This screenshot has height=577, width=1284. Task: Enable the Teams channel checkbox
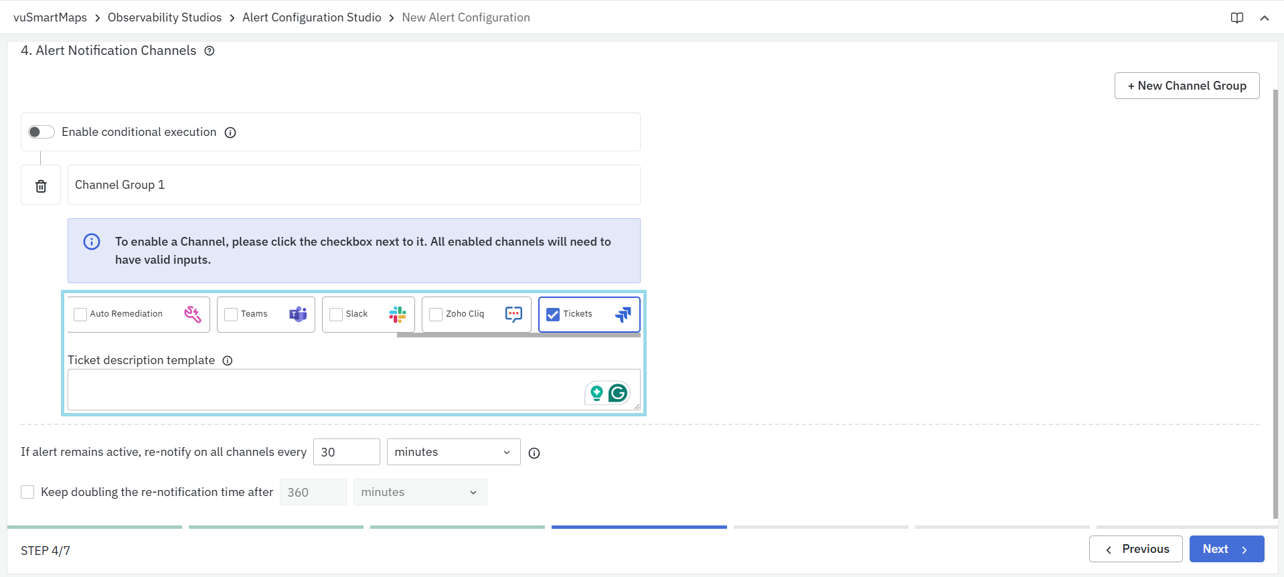click(x=231, y=315)
